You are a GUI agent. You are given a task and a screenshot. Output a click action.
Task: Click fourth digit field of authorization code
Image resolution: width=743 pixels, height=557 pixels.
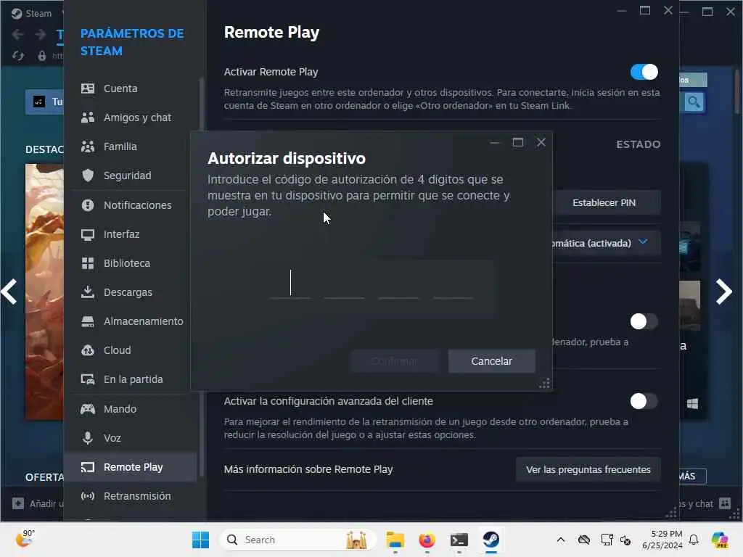tap(453, 284)
